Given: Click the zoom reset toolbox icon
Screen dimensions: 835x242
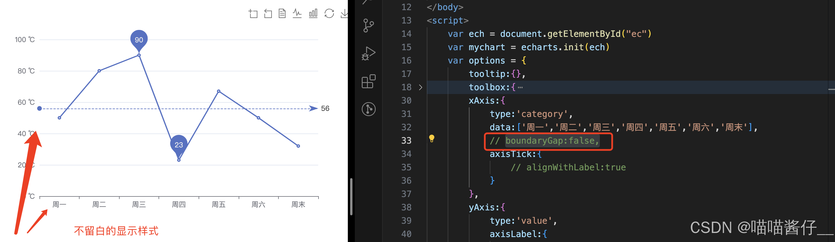Looking at the screenshot, I should [x=268, y=14].
